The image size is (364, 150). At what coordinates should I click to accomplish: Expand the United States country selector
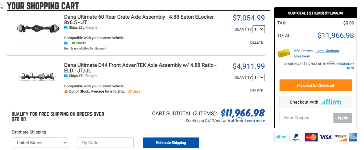click(40, 143)
